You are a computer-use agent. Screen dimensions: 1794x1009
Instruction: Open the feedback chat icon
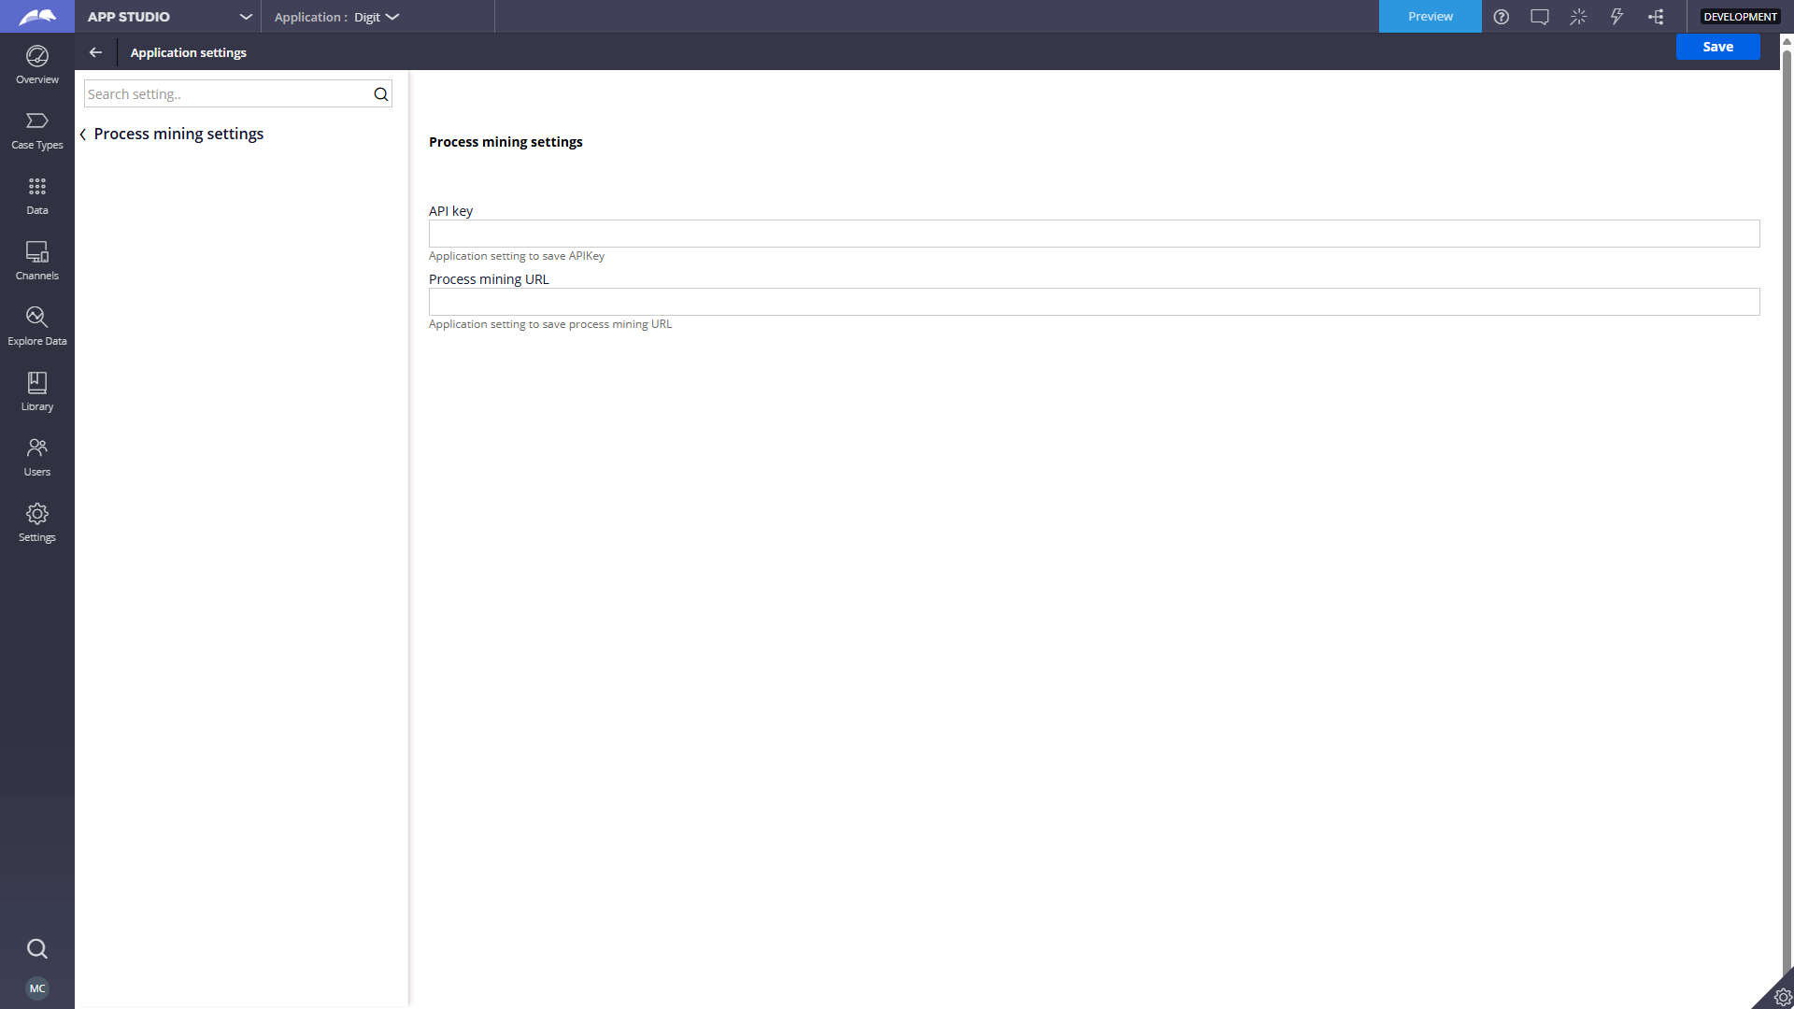coord(1540,16)
